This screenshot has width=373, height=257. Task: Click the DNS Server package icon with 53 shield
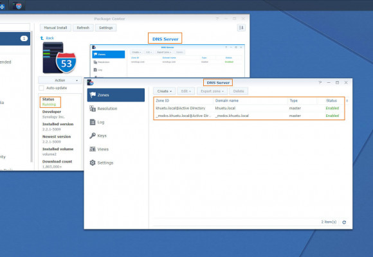coord(59,58)
